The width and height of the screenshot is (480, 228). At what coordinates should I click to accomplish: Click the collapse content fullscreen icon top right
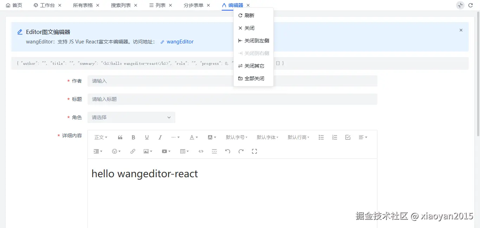pos(460,5)
